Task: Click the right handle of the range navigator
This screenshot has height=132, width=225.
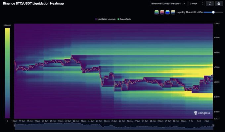Action: click(213, 125)
